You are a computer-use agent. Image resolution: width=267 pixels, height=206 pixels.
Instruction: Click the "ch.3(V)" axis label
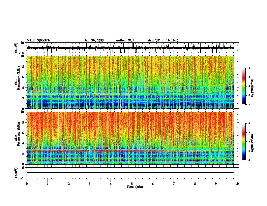(x=16, y=173)
